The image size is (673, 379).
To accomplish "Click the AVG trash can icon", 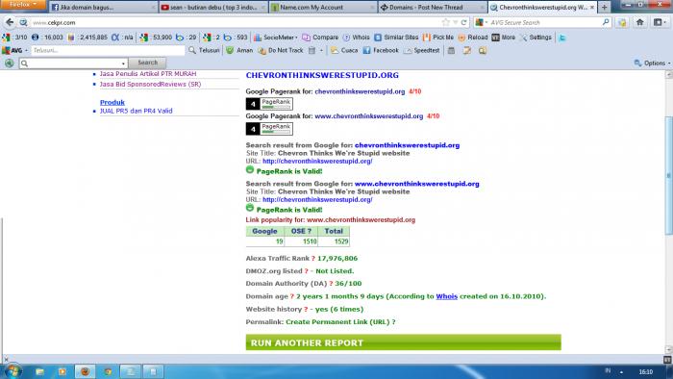I will (x=312, y=50).
